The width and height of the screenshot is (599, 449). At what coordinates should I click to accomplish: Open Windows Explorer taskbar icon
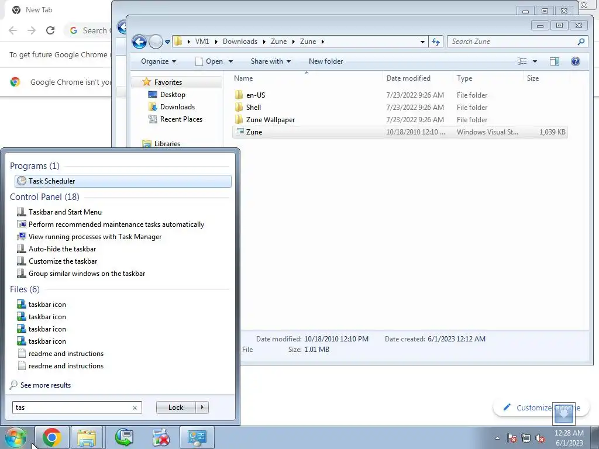click(87, 437)
